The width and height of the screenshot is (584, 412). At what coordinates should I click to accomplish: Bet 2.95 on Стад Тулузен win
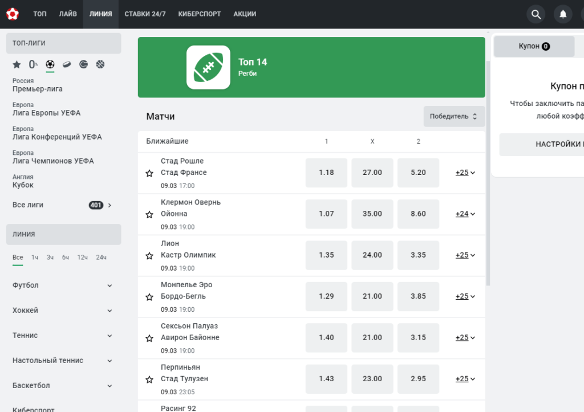(x=418, y=379)
